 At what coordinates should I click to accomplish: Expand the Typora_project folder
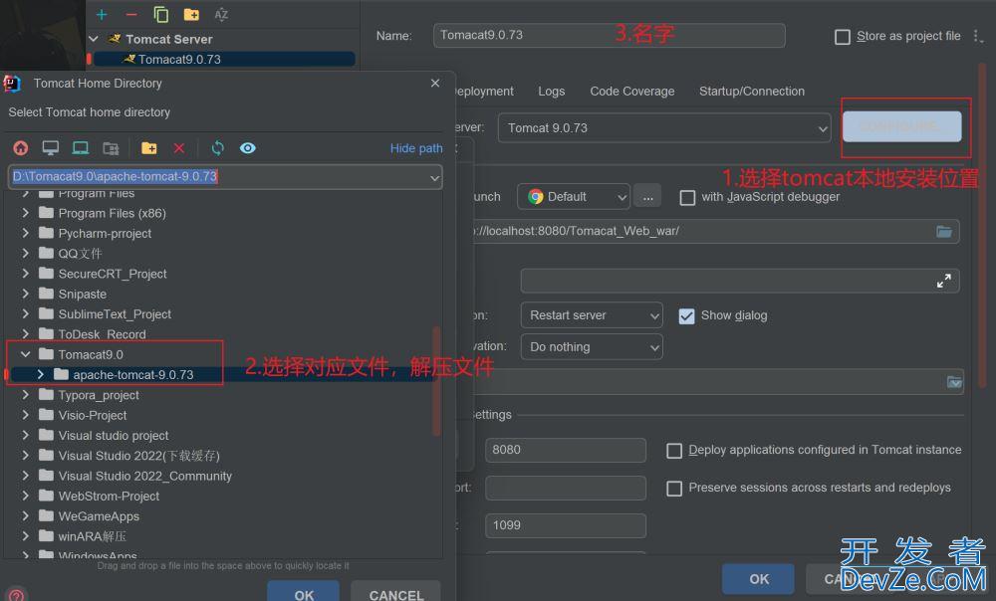(x=26, y=395)
